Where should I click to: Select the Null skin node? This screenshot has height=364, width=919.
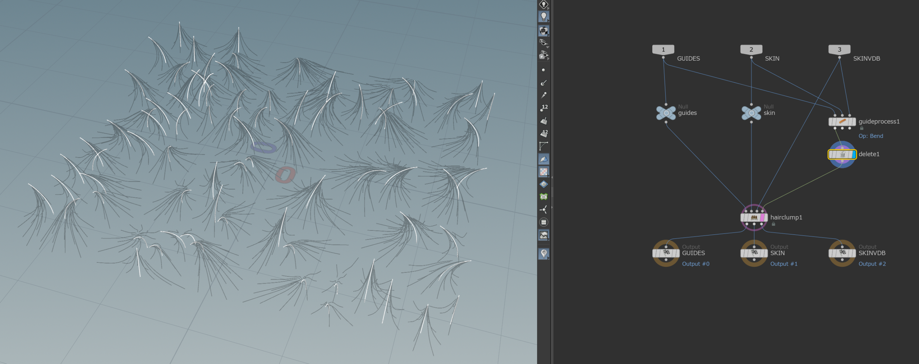click(x=751, y=113)
